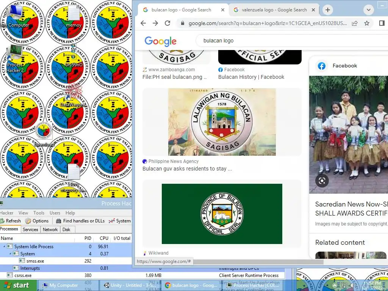The image size is (388, 291).
Task: Open 'Bulacan guv asks residents to stay' link
Action: [x=187, y=169]
